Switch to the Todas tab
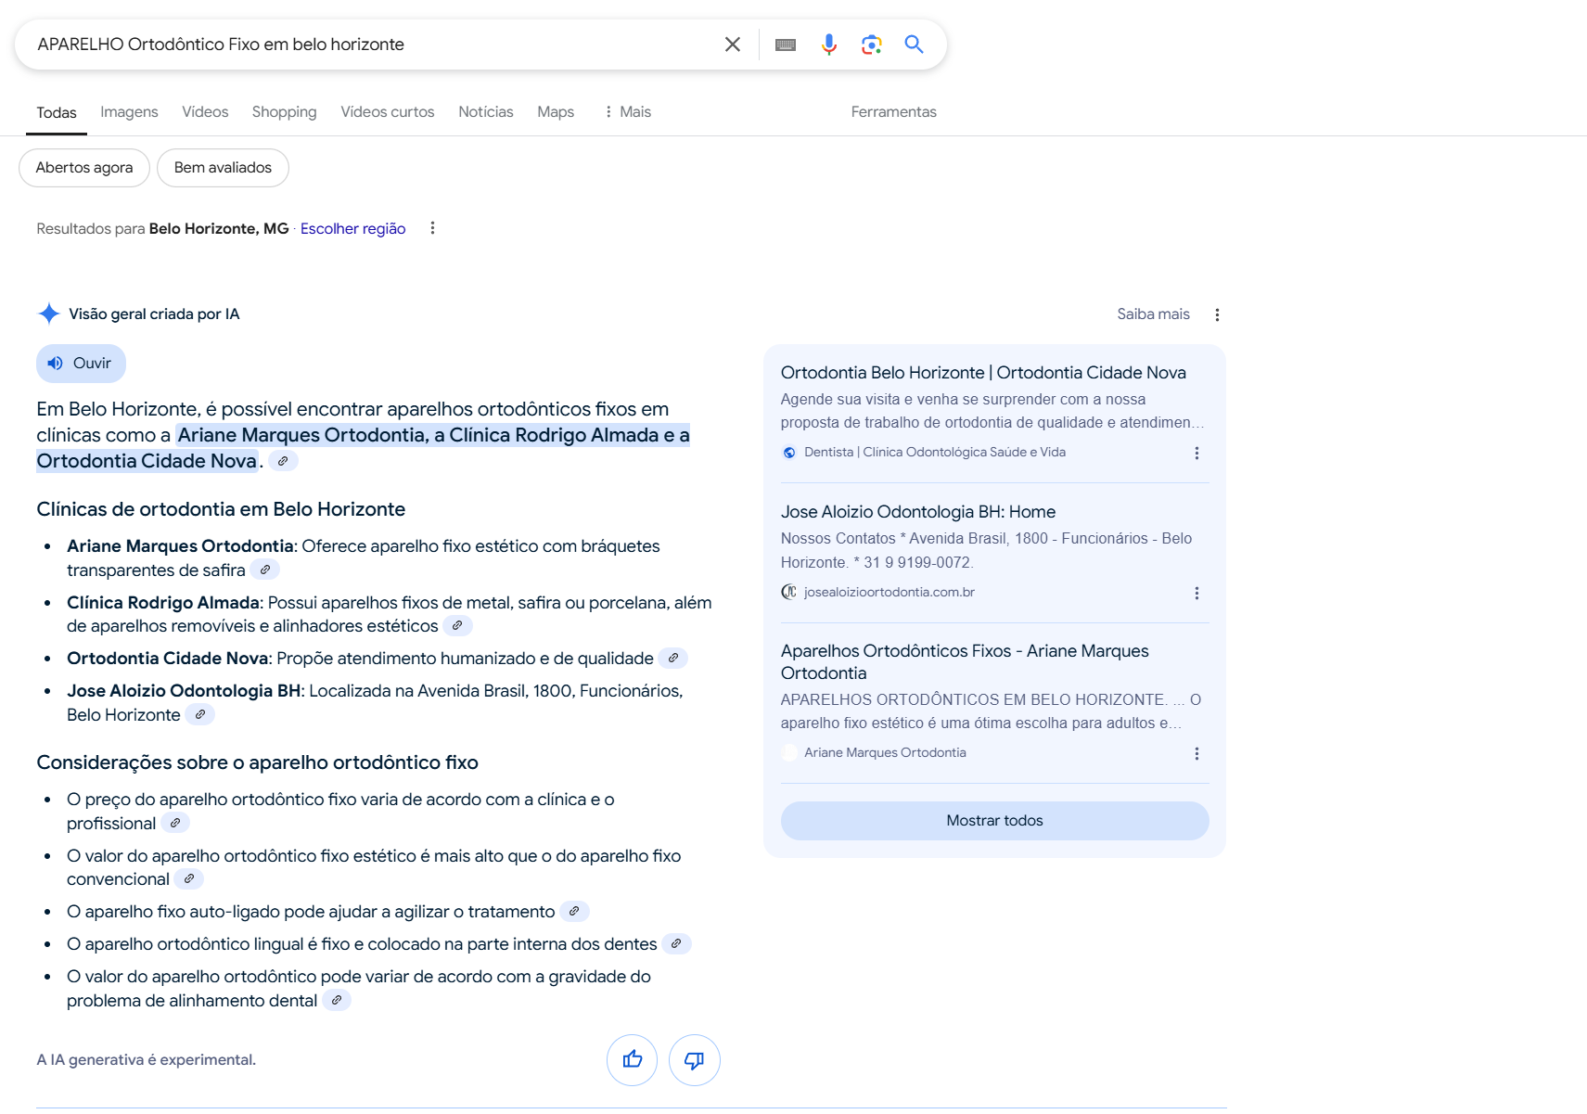1587x1114 pixels. point(57,112)
